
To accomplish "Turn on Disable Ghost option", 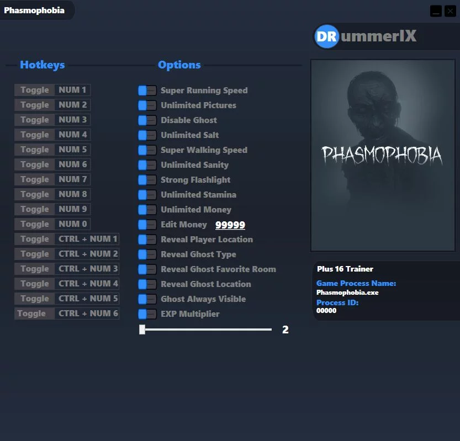I will 147,120.
